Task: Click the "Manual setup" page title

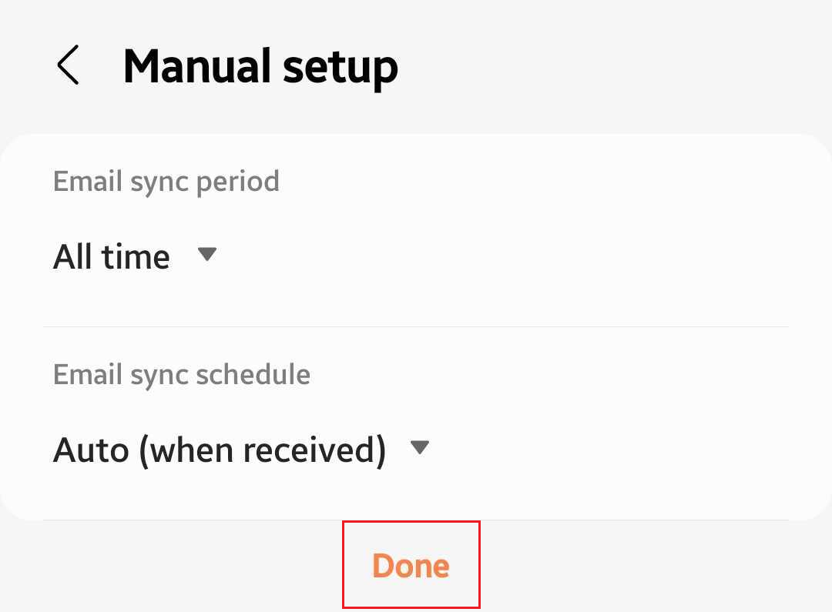Action: point(260,66)
